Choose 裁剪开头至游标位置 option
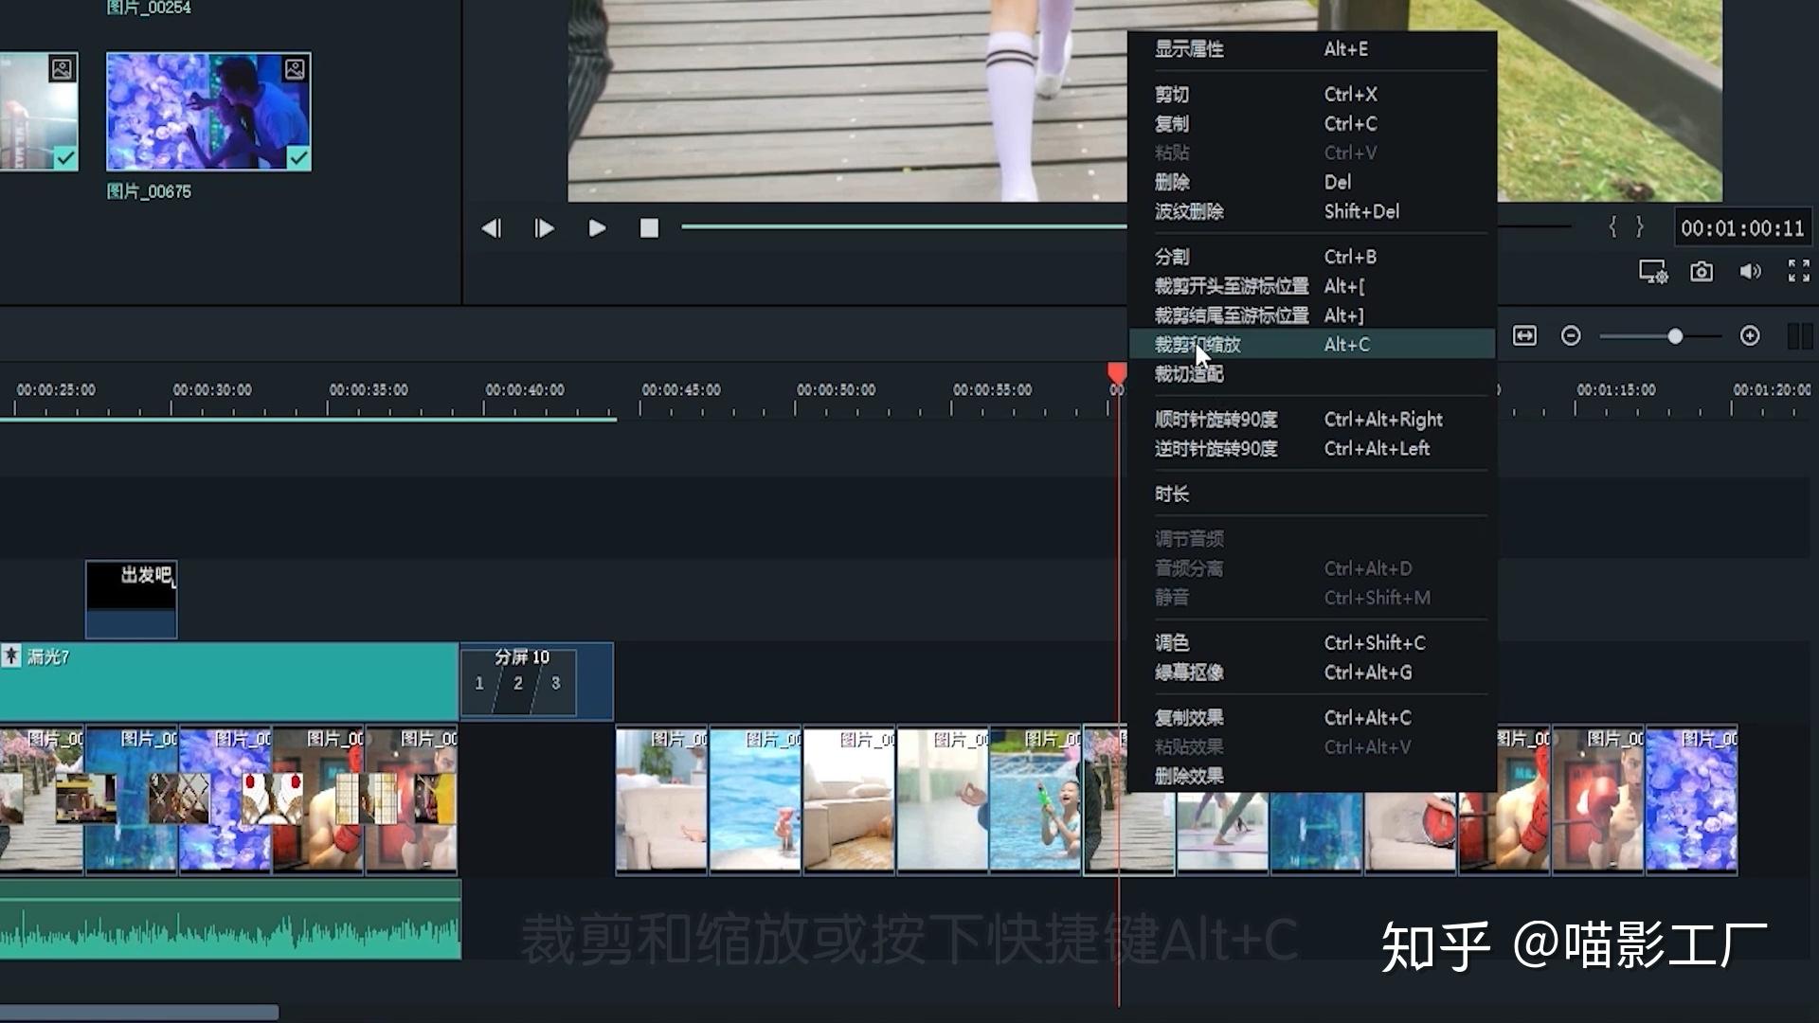This screenshot has height=1023, width=1819. click(x=1311, y=286)
